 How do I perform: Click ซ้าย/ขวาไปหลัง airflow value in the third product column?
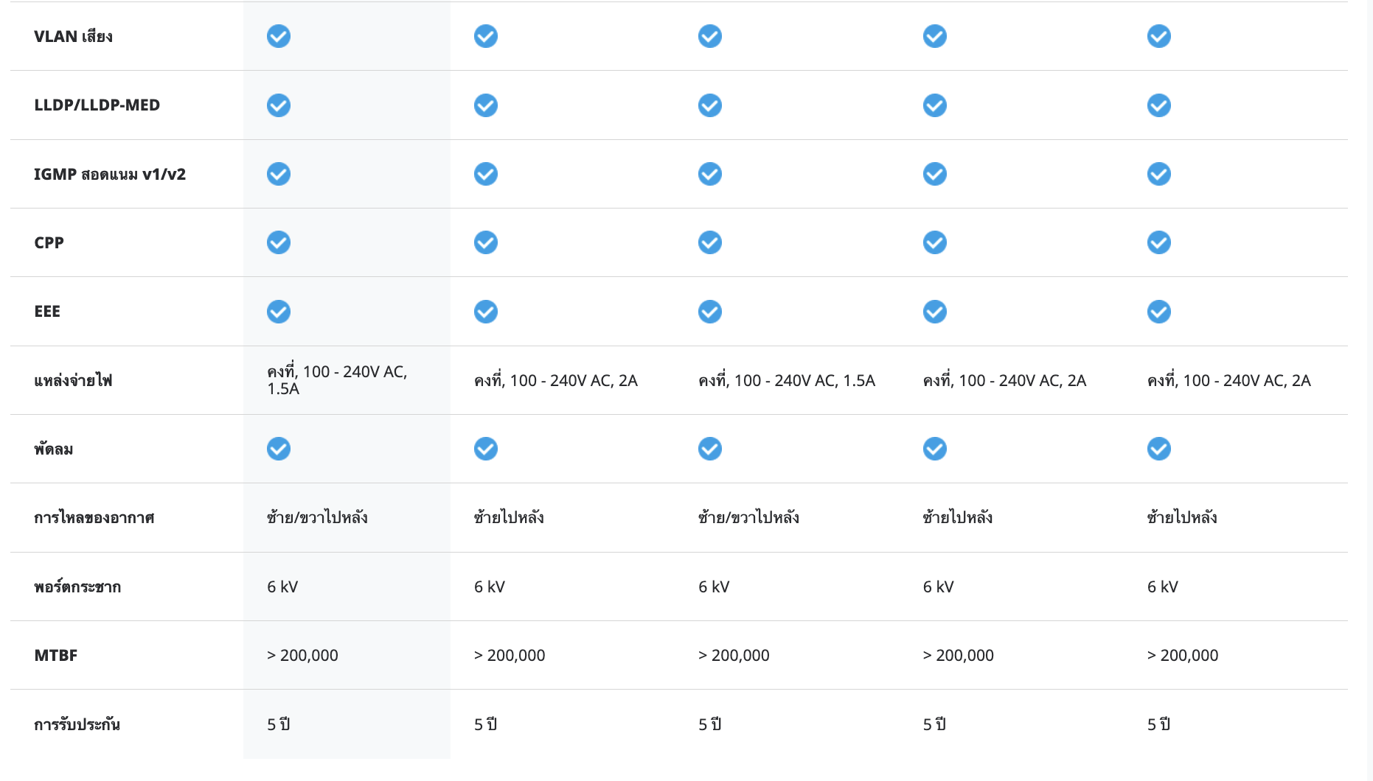tap(748, 518)
